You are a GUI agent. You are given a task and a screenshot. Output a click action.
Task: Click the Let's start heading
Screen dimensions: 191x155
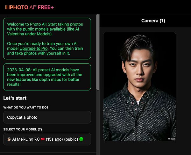[15, 98]
